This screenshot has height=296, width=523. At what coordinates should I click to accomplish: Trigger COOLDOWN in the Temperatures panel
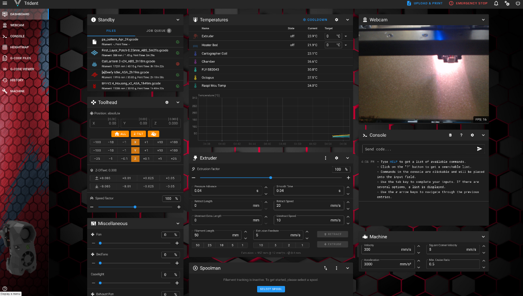point(314,20)
